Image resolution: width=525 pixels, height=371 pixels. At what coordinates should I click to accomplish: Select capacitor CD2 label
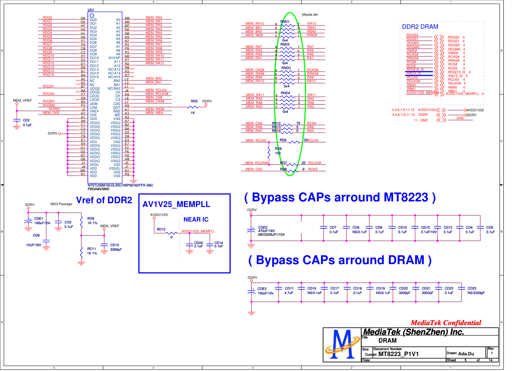26,120
